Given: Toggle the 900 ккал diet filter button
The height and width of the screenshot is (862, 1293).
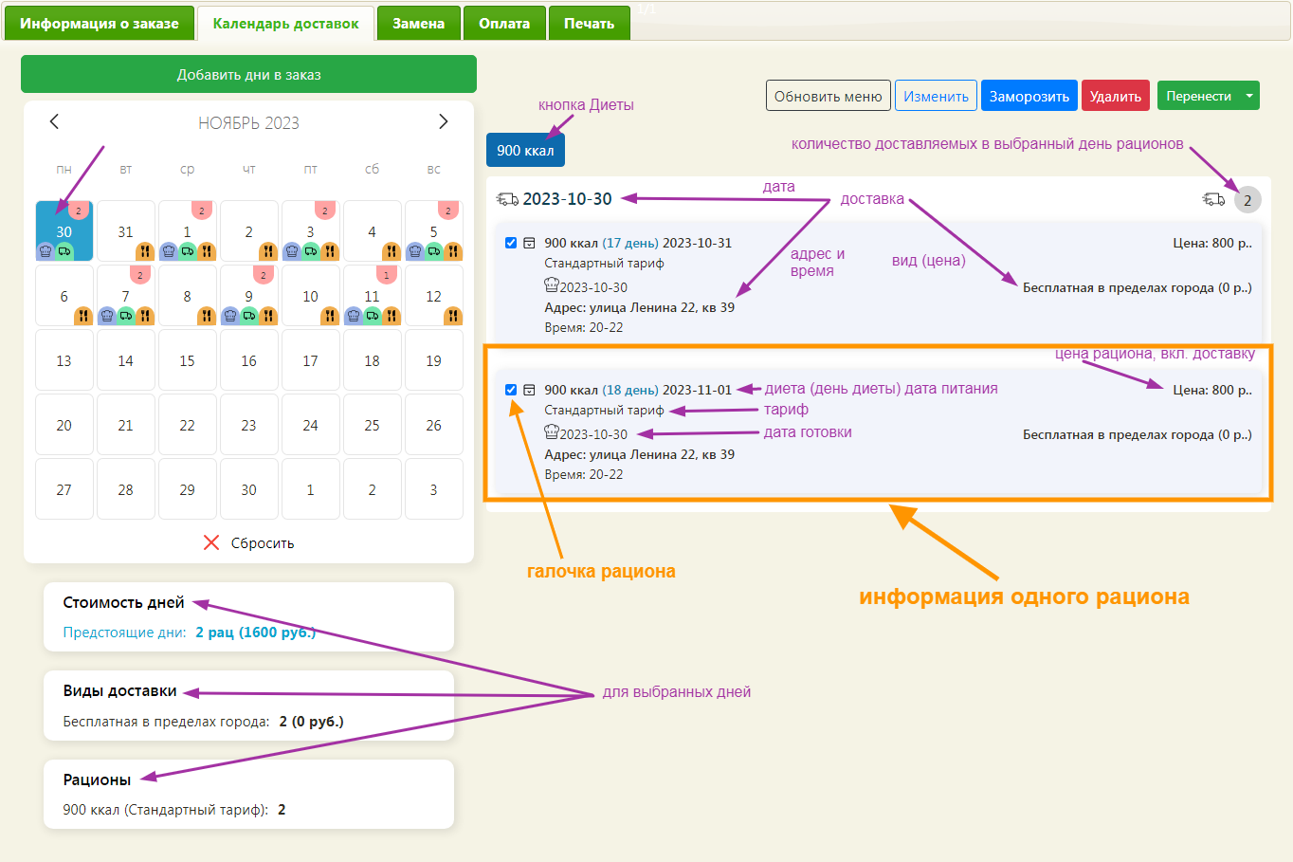Looking at the screenshot, I should pyautogui.click(x=525, y=150).
